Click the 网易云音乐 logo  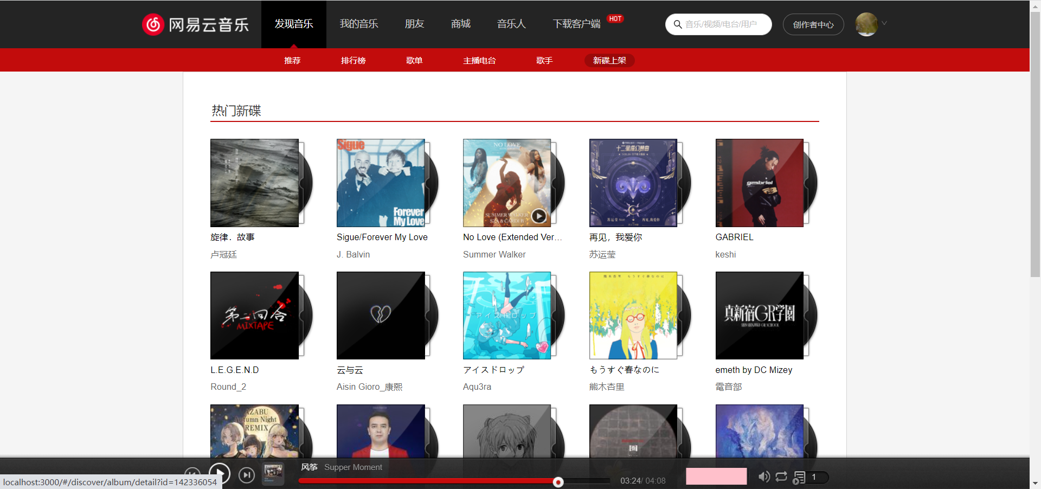195,24
